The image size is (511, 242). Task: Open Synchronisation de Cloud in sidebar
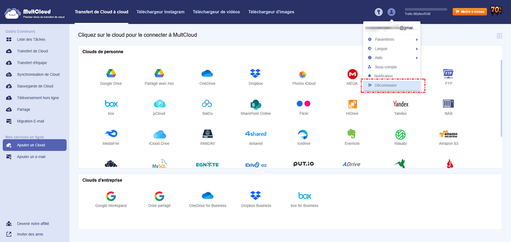[38, 74]
